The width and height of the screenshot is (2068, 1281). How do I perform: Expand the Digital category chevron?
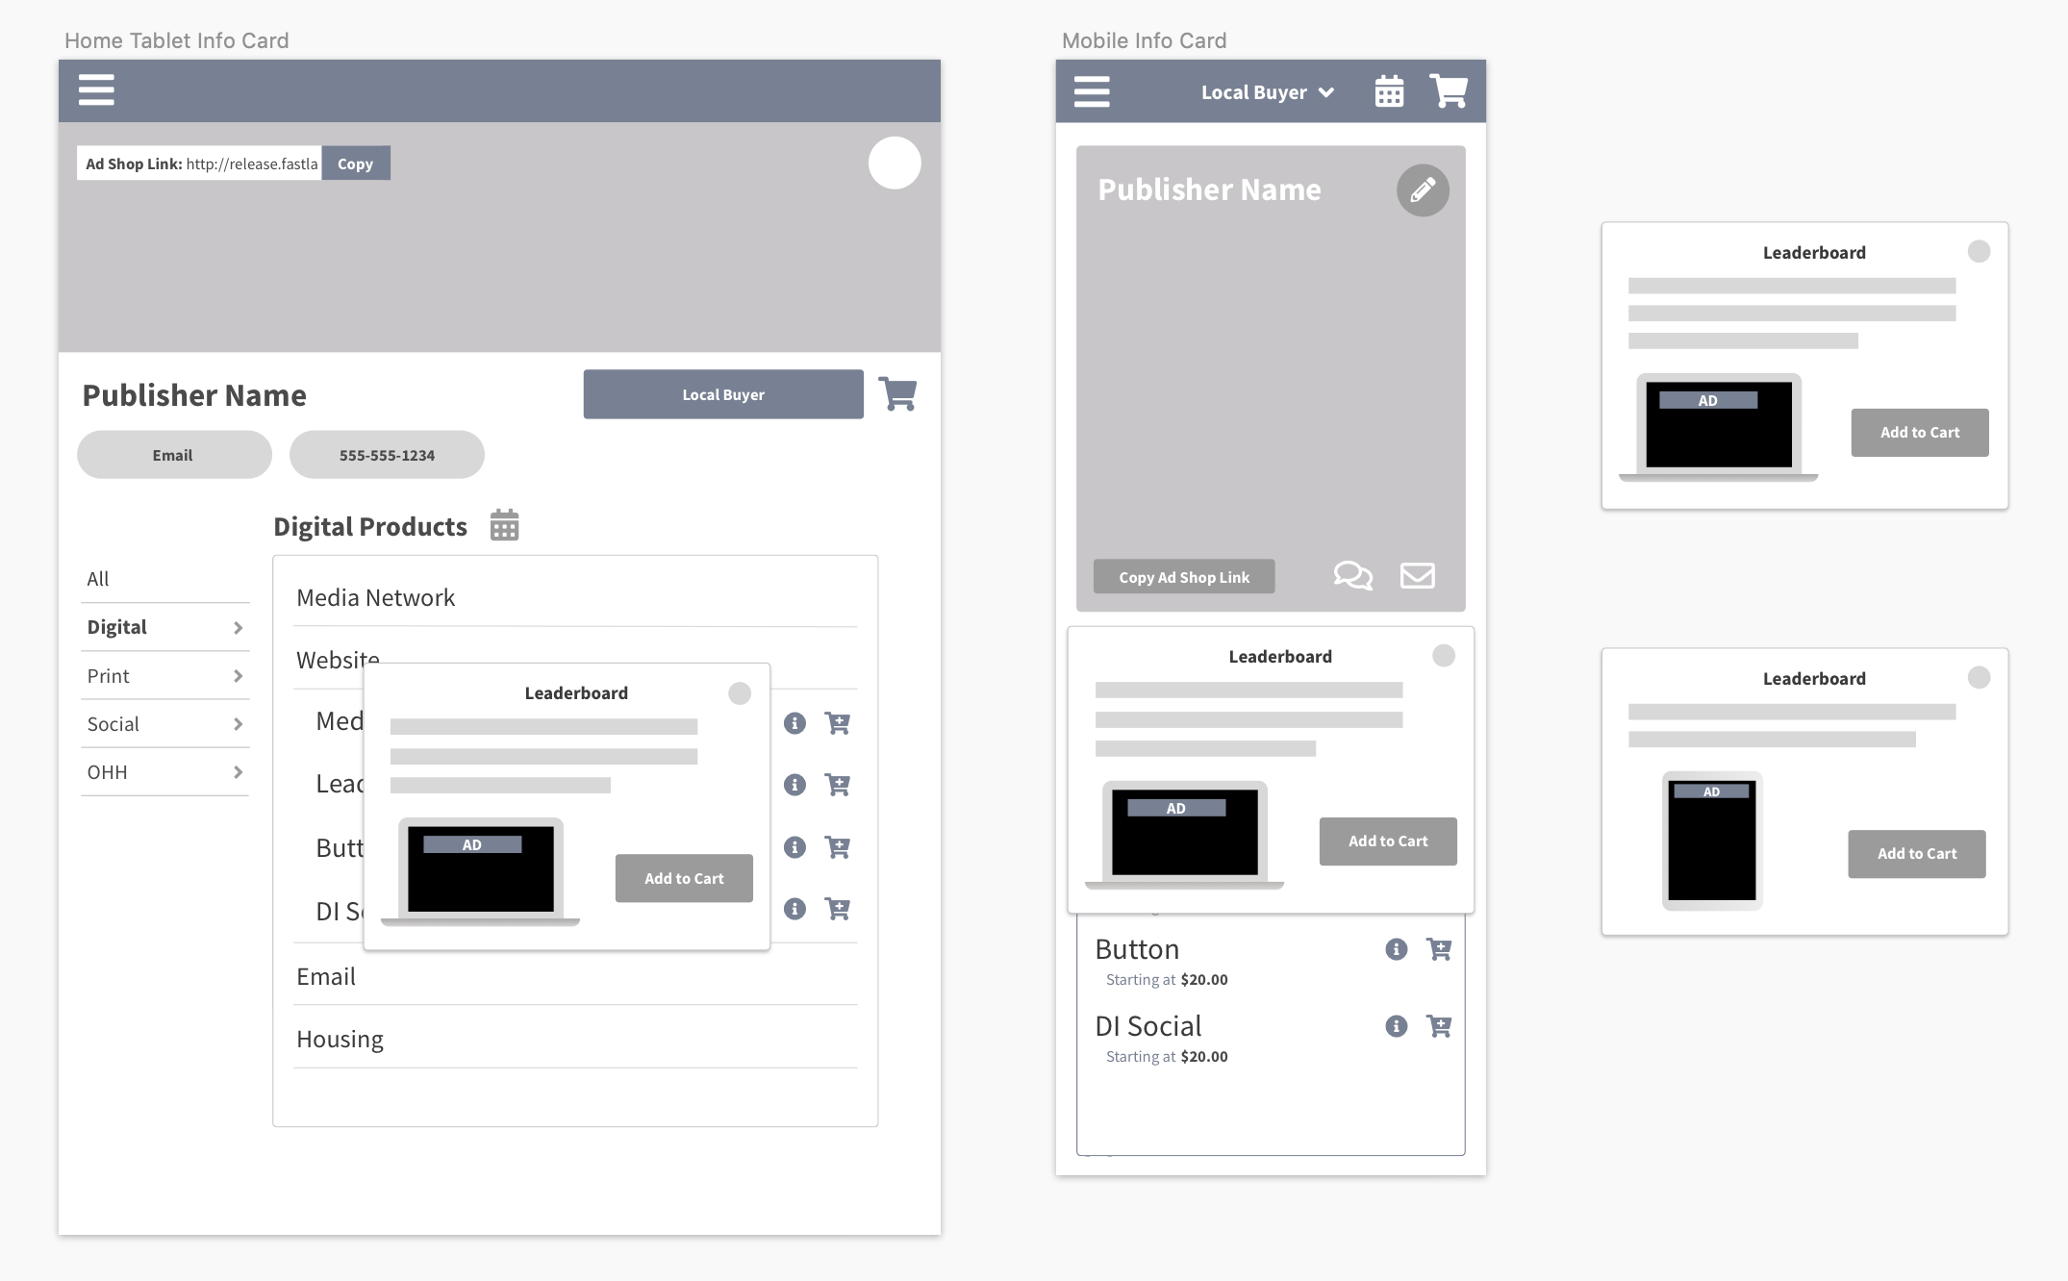click(238, 628)
